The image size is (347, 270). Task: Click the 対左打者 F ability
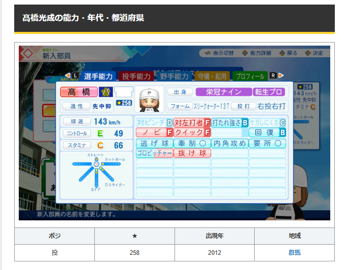(x=192, y=123)
